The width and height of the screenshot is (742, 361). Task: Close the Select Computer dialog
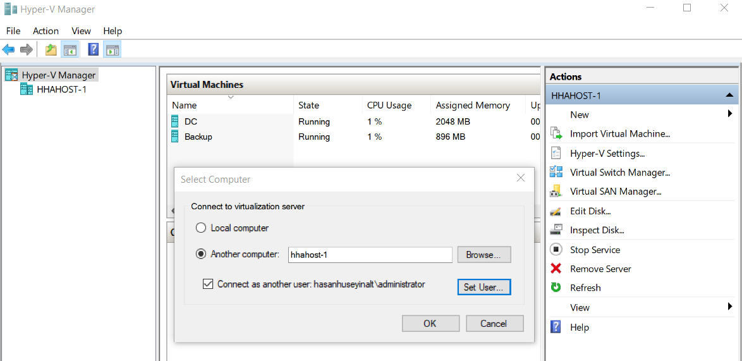(x=521, y=178)
